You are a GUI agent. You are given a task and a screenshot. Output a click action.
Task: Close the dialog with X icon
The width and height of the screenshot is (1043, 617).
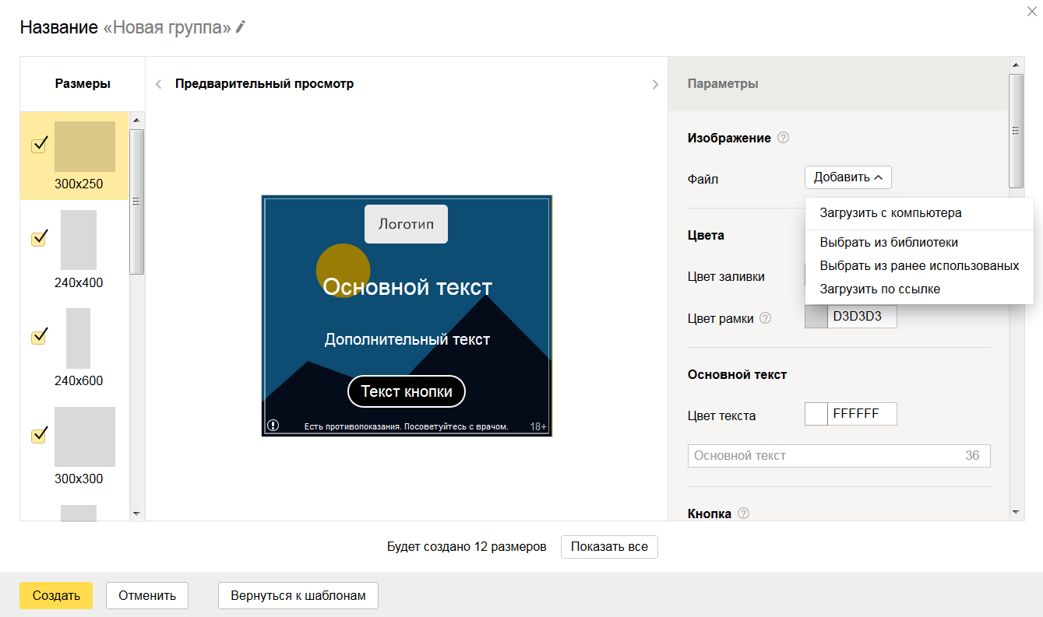(x=1033, y=10)
